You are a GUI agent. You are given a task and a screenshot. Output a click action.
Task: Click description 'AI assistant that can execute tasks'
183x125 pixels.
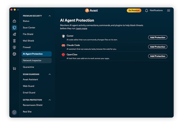92,49
